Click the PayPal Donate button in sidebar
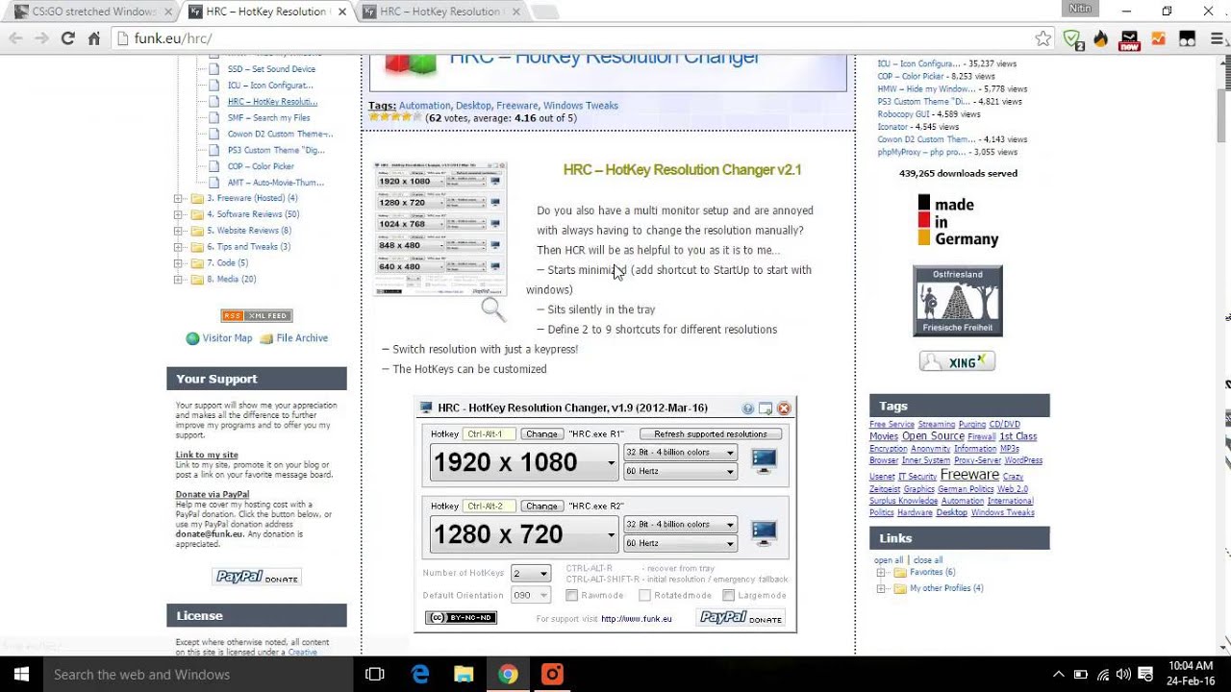 pos(257,577)
